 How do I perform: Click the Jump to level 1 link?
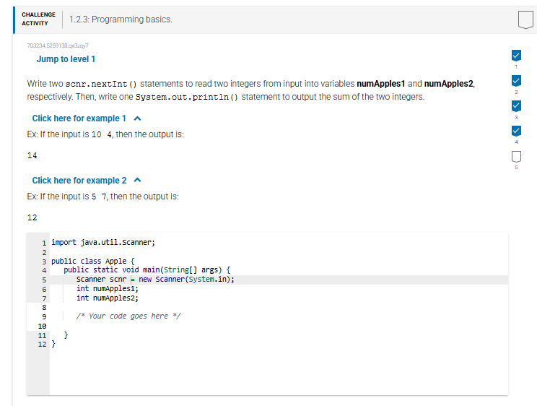coord(66,59)
